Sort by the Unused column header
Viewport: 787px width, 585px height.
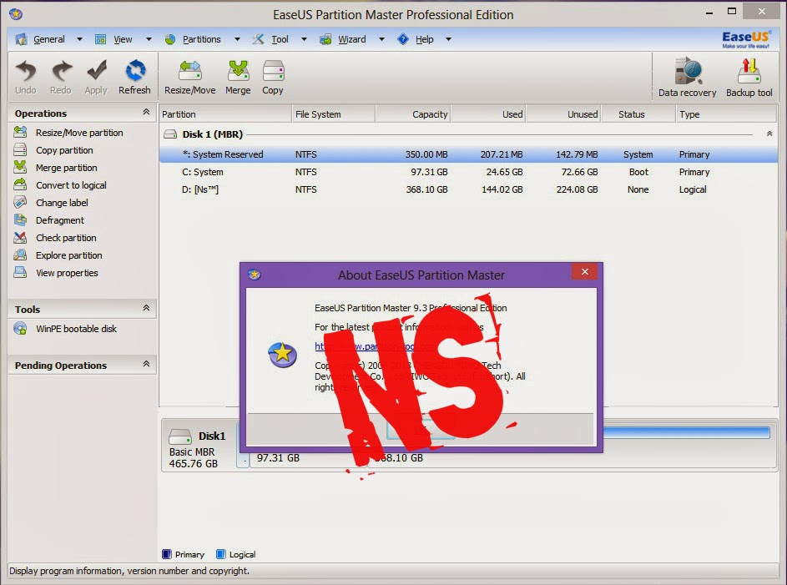coord(563,114)
